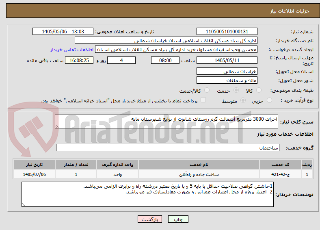Viewport: 320px width, 230px height.
Task: Click the ساعت باقی مانده label
Action: (x=45, y=61)
